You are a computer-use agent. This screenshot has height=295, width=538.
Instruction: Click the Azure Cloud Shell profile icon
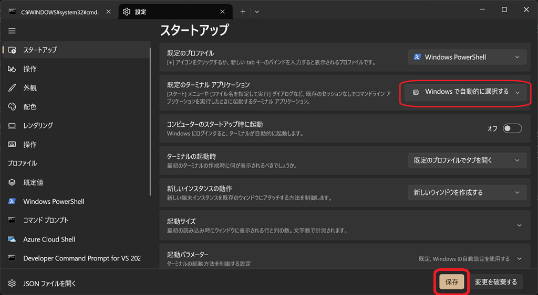(12, 239)
